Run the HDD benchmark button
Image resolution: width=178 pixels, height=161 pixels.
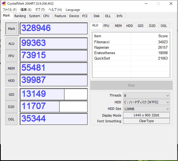coord(11,81)
